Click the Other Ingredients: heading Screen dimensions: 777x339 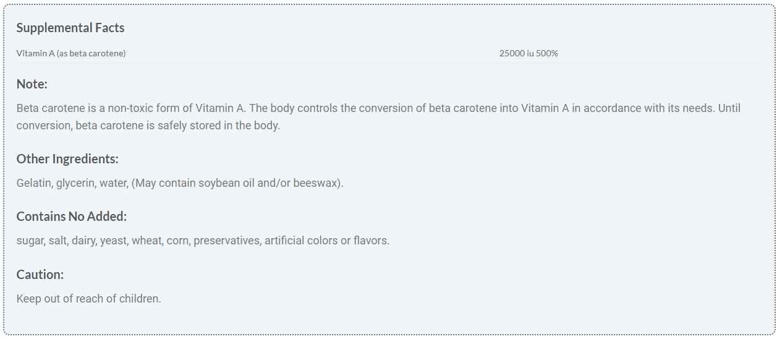[x=67, y=159]
